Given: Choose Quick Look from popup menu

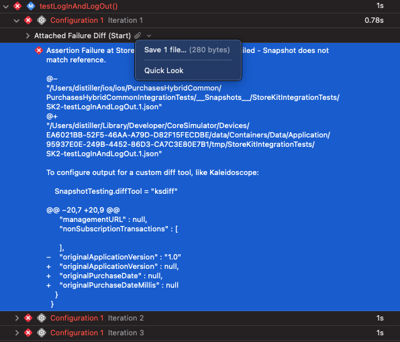Looking at the screenshot, I should tap(164, 70).
